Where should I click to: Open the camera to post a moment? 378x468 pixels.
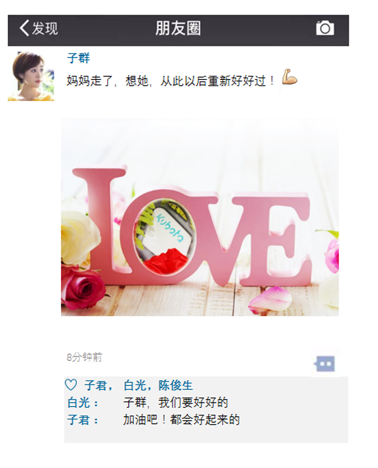[325, 28]
